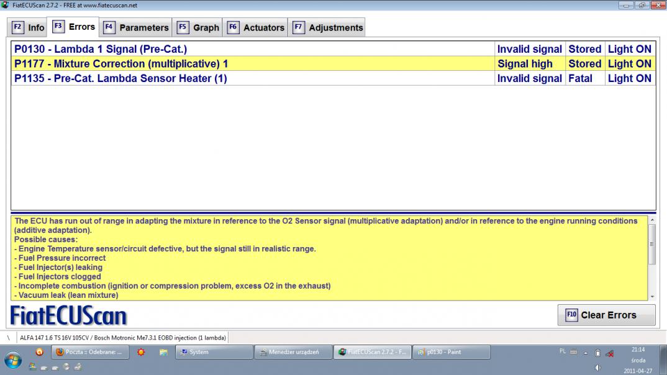Viewport: 667px width, 375px height.
Task: Clear all stored errors
Action: (x=606, y=315)
